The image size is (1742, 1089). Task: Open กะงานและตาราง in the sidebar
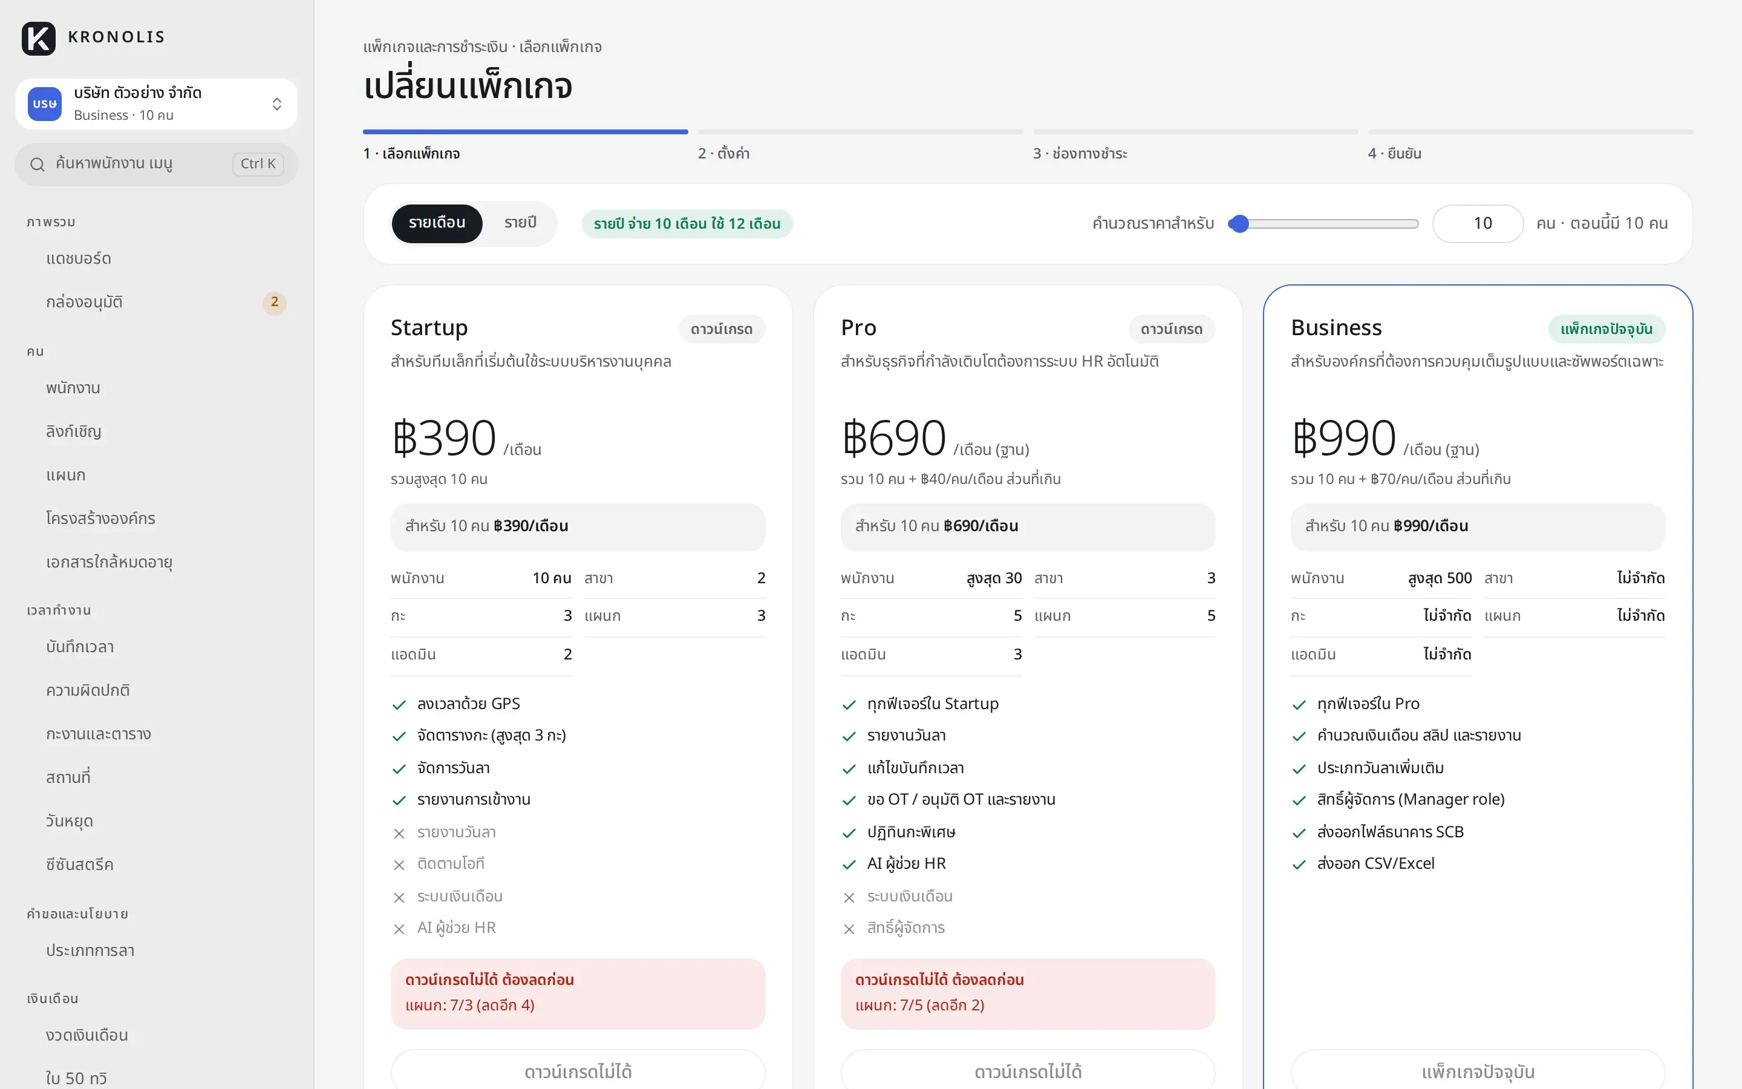(156, 734)
